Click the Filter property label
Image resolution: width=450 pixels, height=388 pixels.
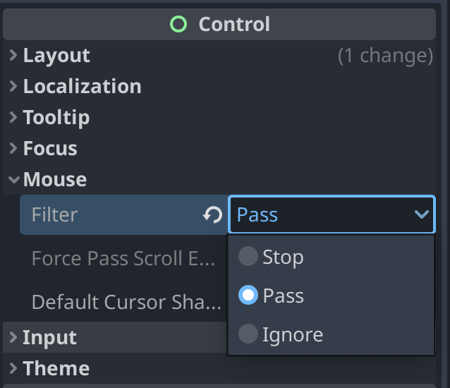[54, 214]
